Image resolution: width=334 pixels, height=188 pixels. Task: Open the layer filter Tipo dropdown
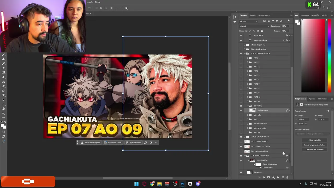click(x=249, y=21)
